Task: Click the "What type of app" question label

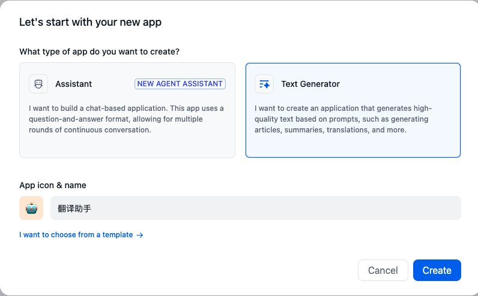Action: [99, 52]
